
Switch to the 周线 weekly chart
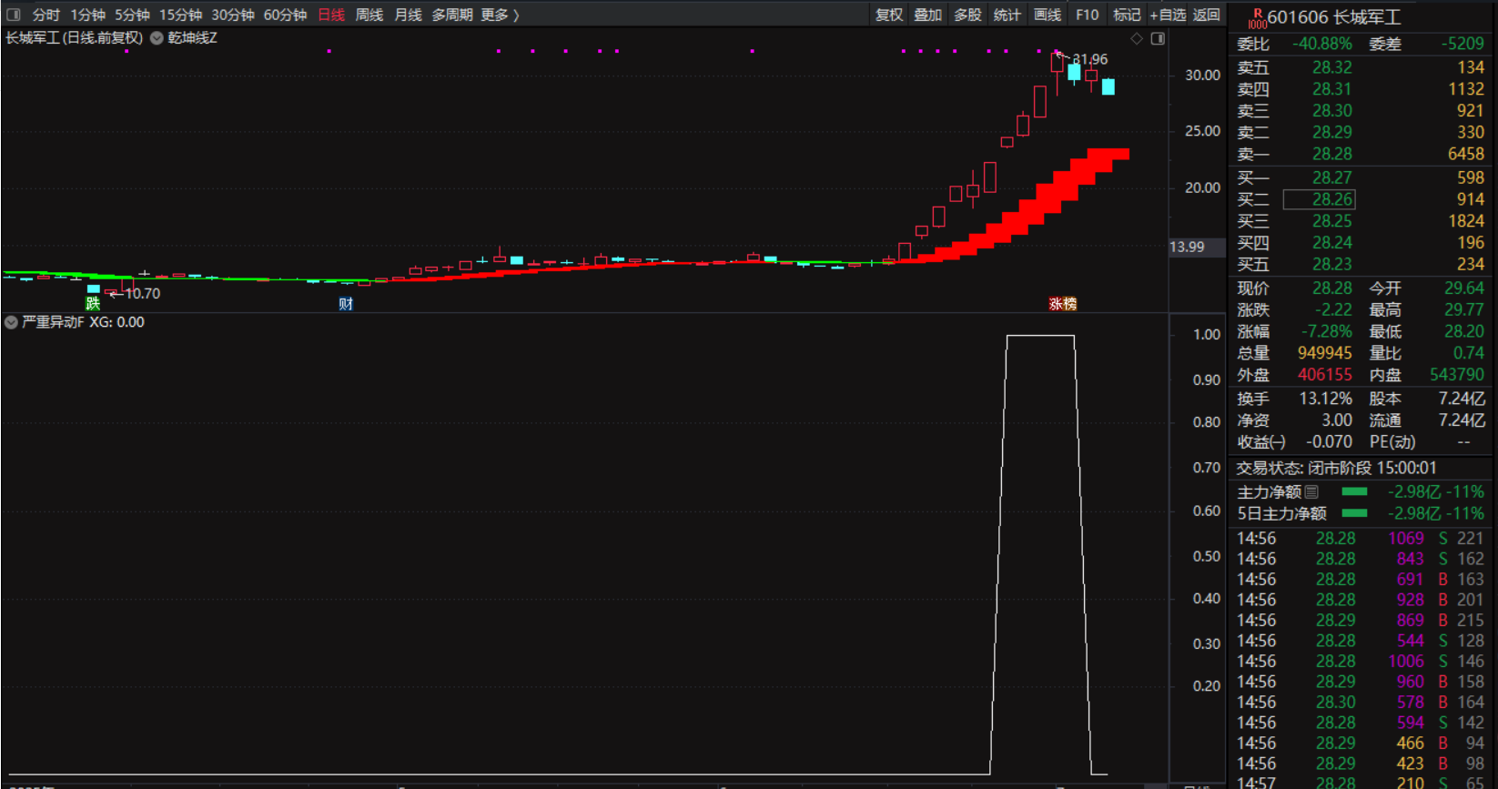point(369,15)
